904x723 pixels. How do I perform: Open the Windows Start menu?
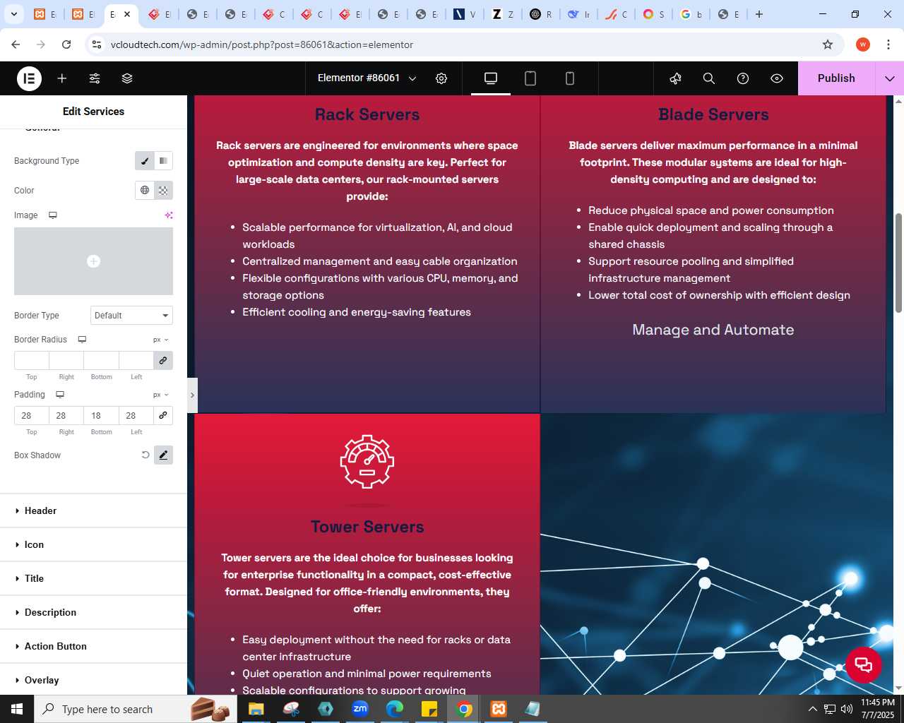tap(17, 709)
